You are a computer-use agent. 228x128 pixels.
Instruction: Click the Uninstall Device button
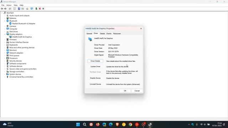pos(95,84)
